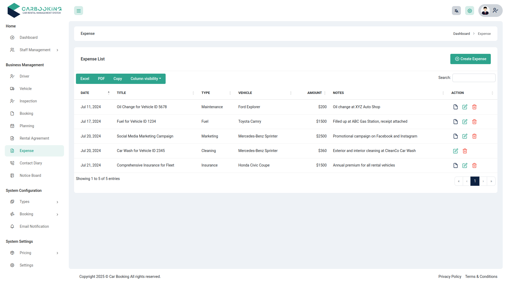The height and width of the screenshot is (285, 508).
Task: Open the Dashboard from the sidebar
Action: pos(29,37)
